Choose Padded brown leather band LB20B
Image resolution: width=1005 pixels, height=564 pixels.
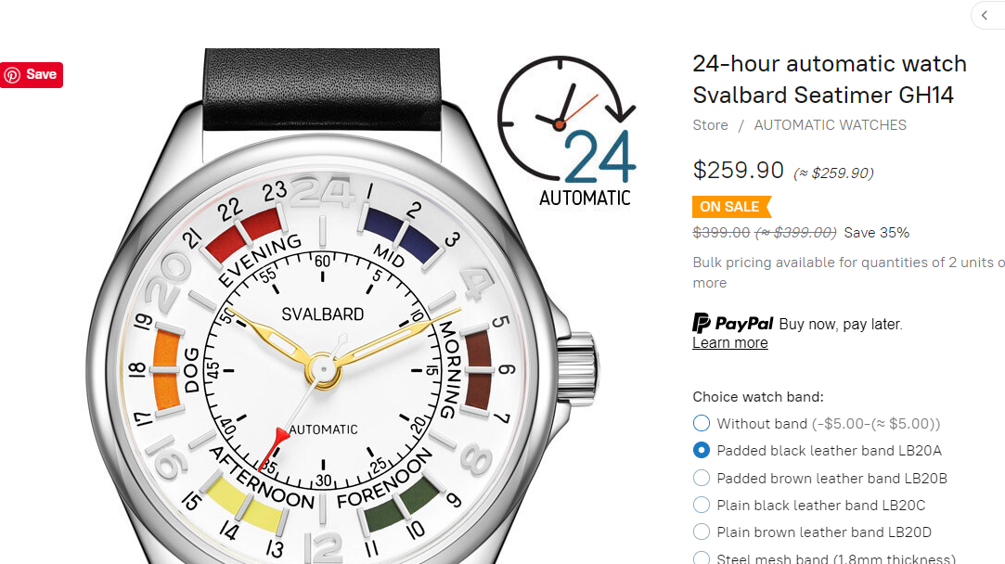point(702,478)
